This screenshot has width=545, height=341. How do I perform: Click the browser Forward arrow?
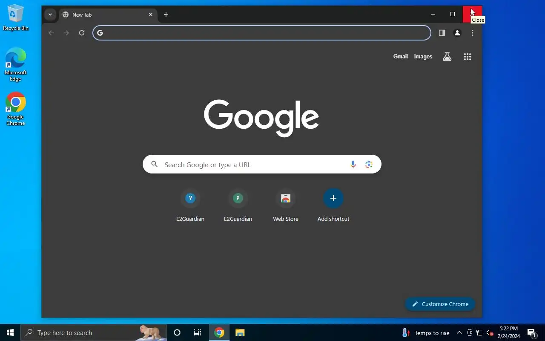(66, 33)
